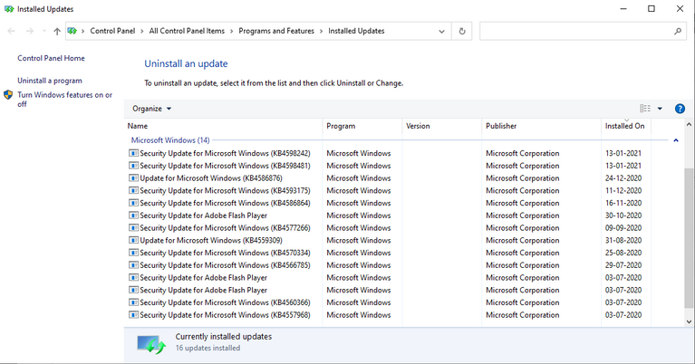The width and height of the screenshot is (695, 364).
Task: Click the change view icon
Action: coord(645,109)
